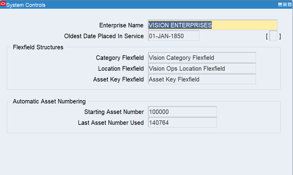Click the Oldest Date Placed In Service field
Screen dimensions: 293x175
tap(173, 35)
